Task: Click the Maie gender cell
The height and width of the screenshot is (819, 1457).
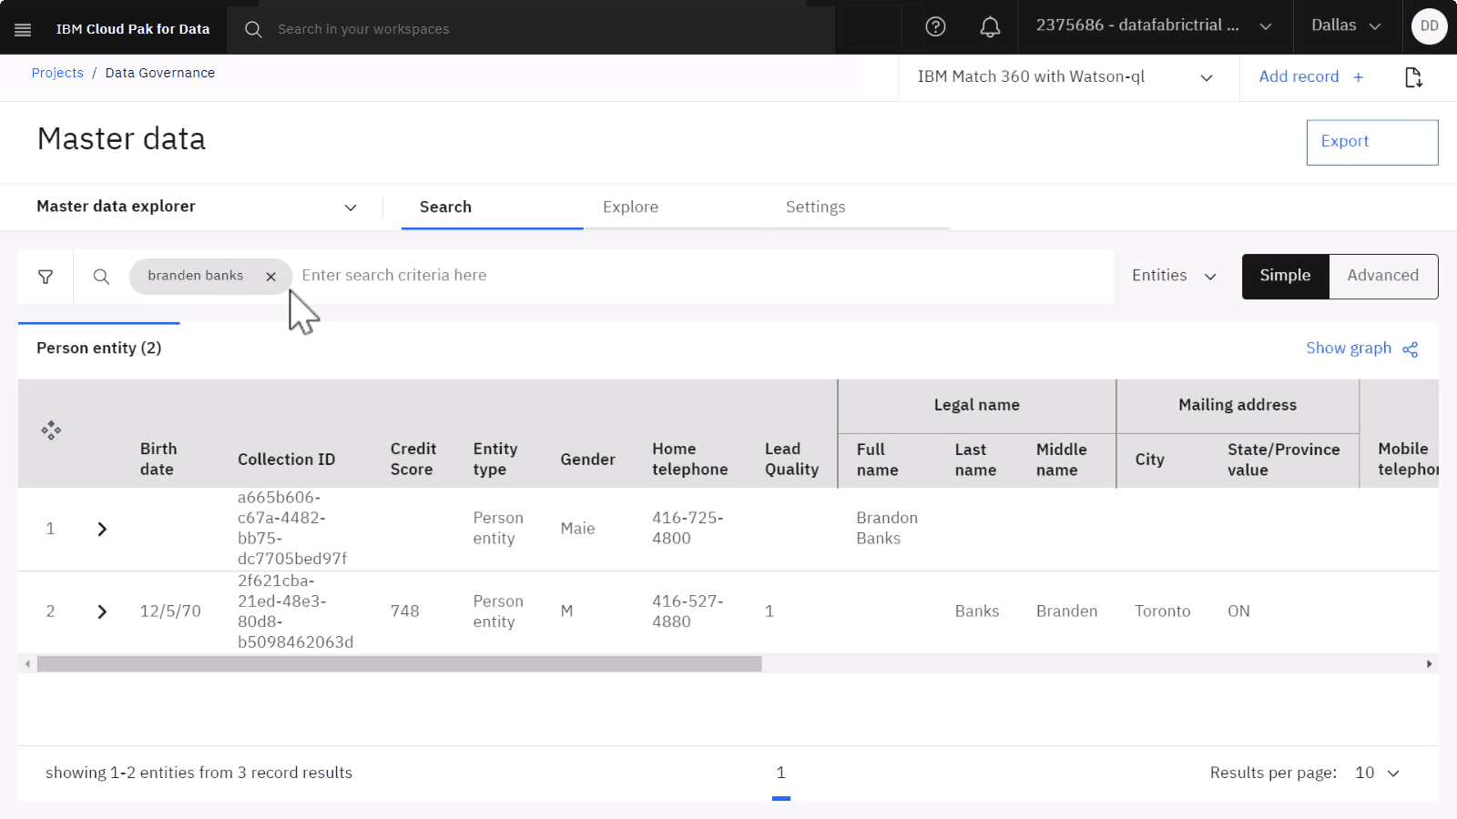Action: [x=577, y=529]
